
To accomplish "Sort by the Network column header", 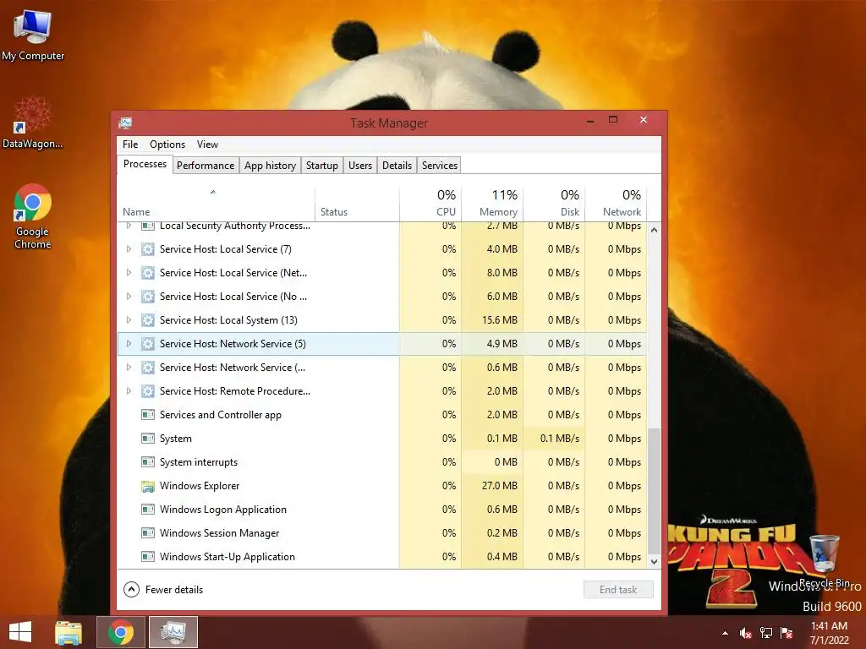I will point(616,203).
